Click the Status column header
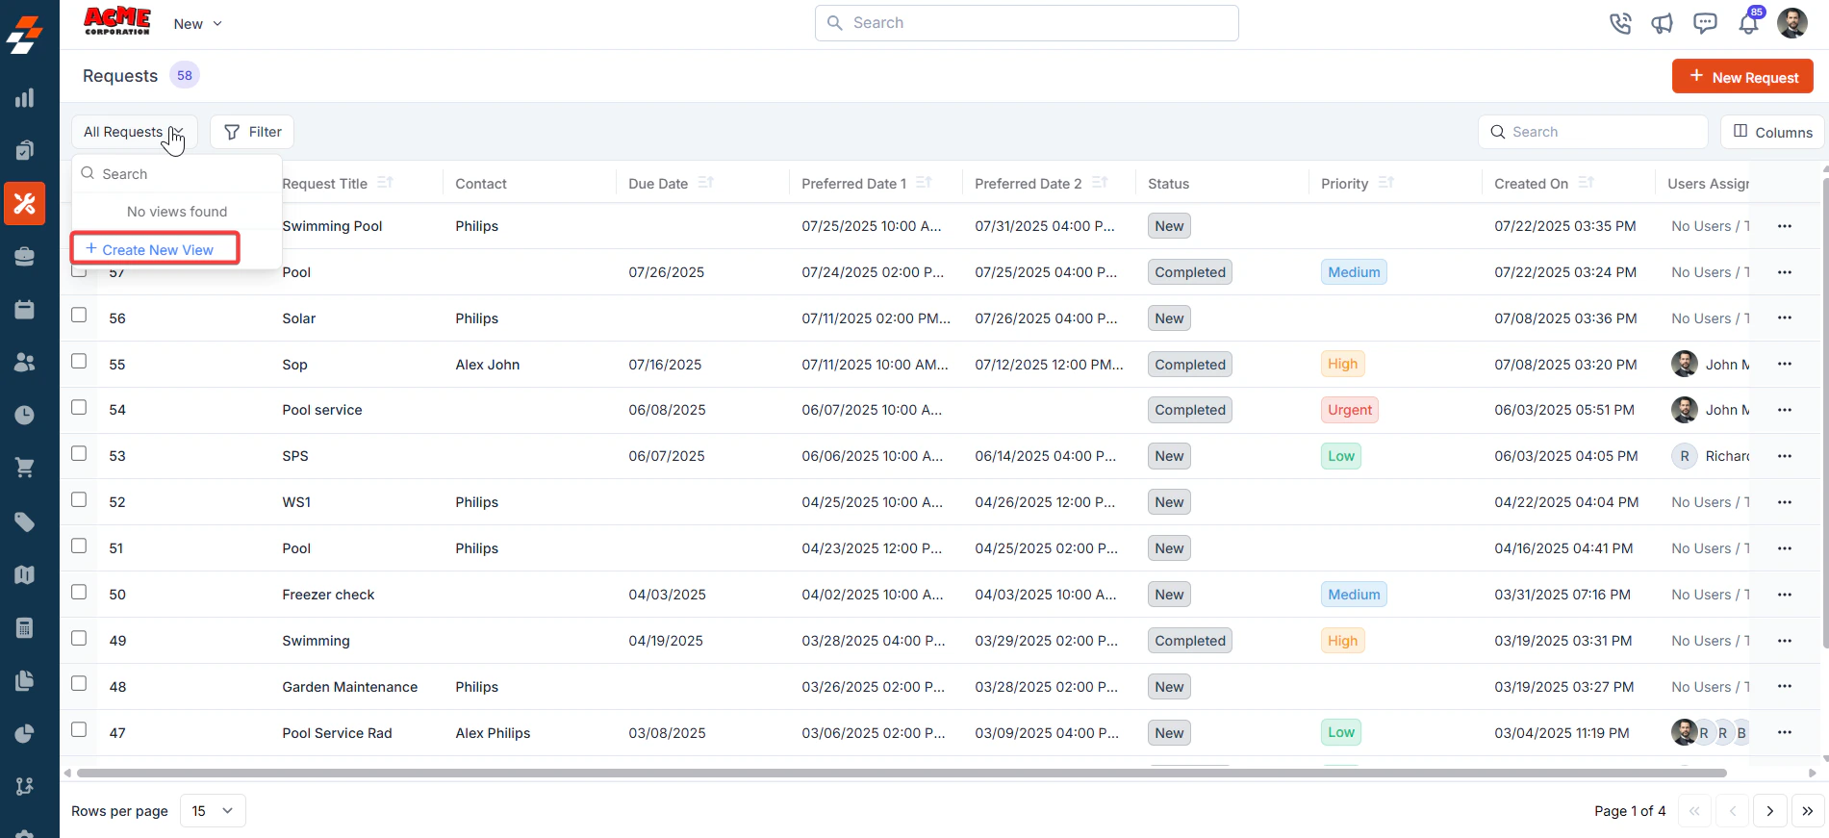 (1168, 184)
